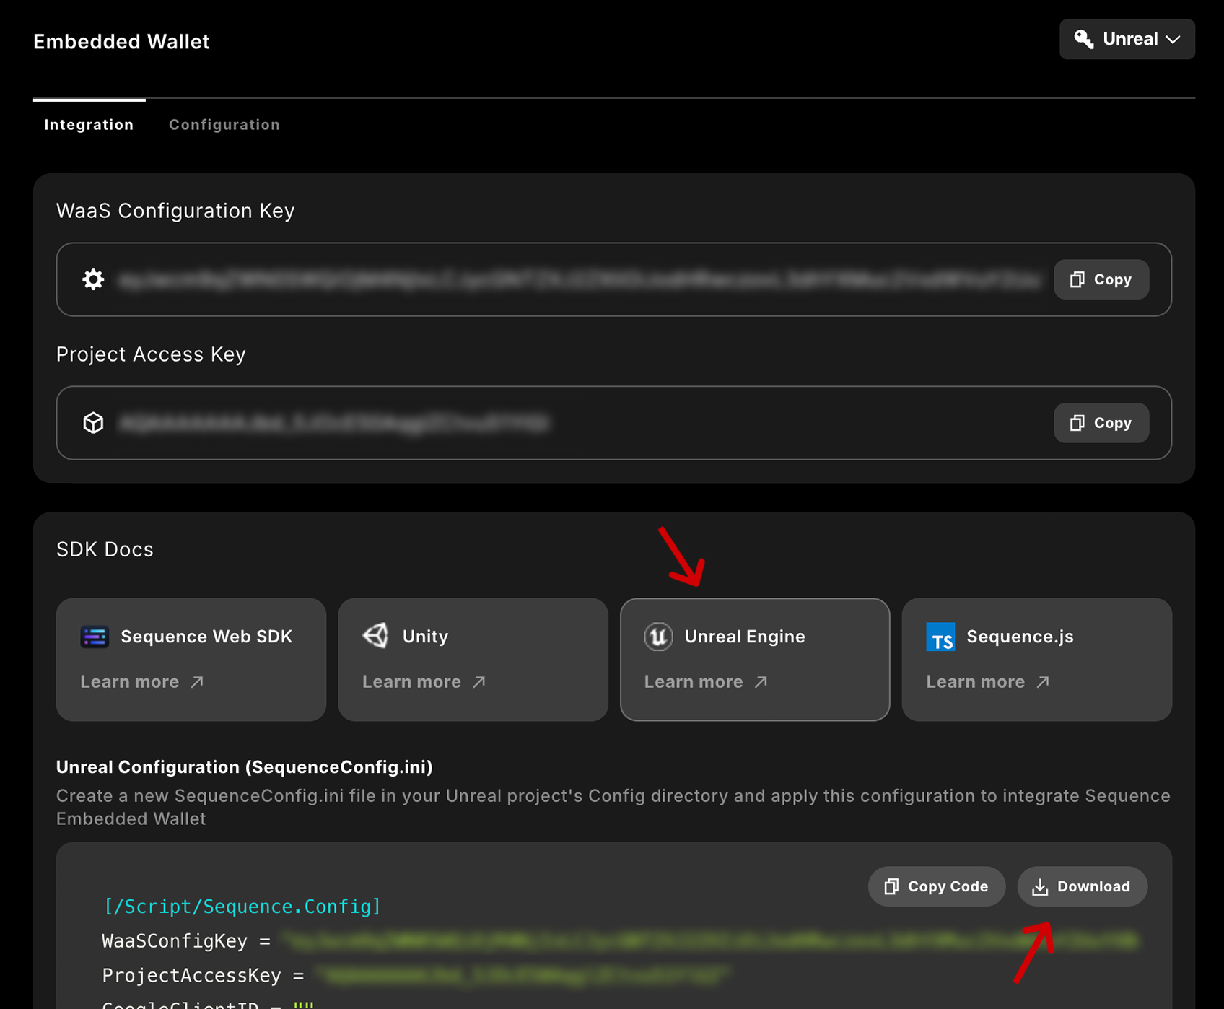Click the download arrow icon
This screenshot has width=1224, height=1009.
click(x=1040, y=887)
